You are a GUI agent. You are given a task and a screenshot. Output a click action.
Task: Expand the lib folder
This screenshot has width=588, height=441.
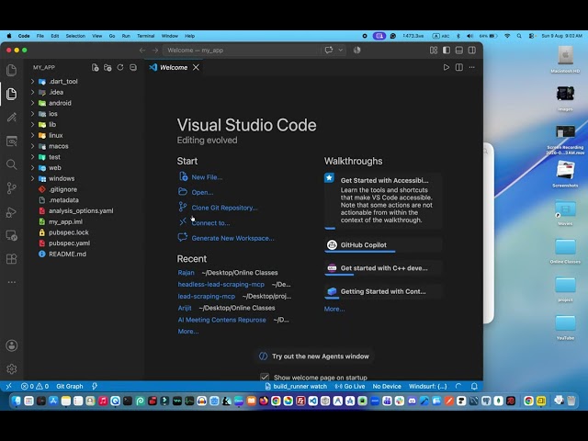pyautogui.click(x=33, y=125)
